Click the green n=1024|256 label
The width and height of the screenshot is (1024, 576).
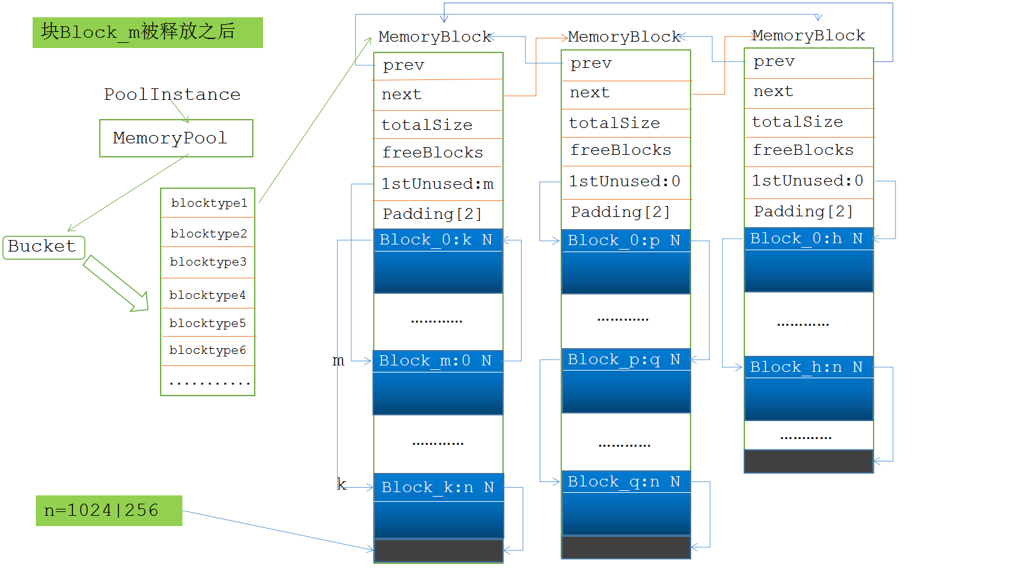(109, 511)
